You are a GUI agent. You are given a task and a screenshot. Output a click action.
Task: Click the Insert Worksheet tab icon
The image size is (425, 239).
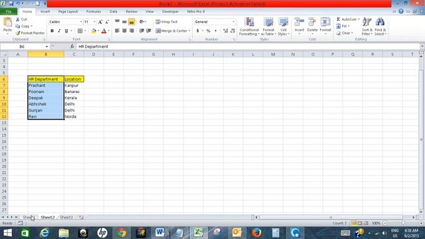81,217
